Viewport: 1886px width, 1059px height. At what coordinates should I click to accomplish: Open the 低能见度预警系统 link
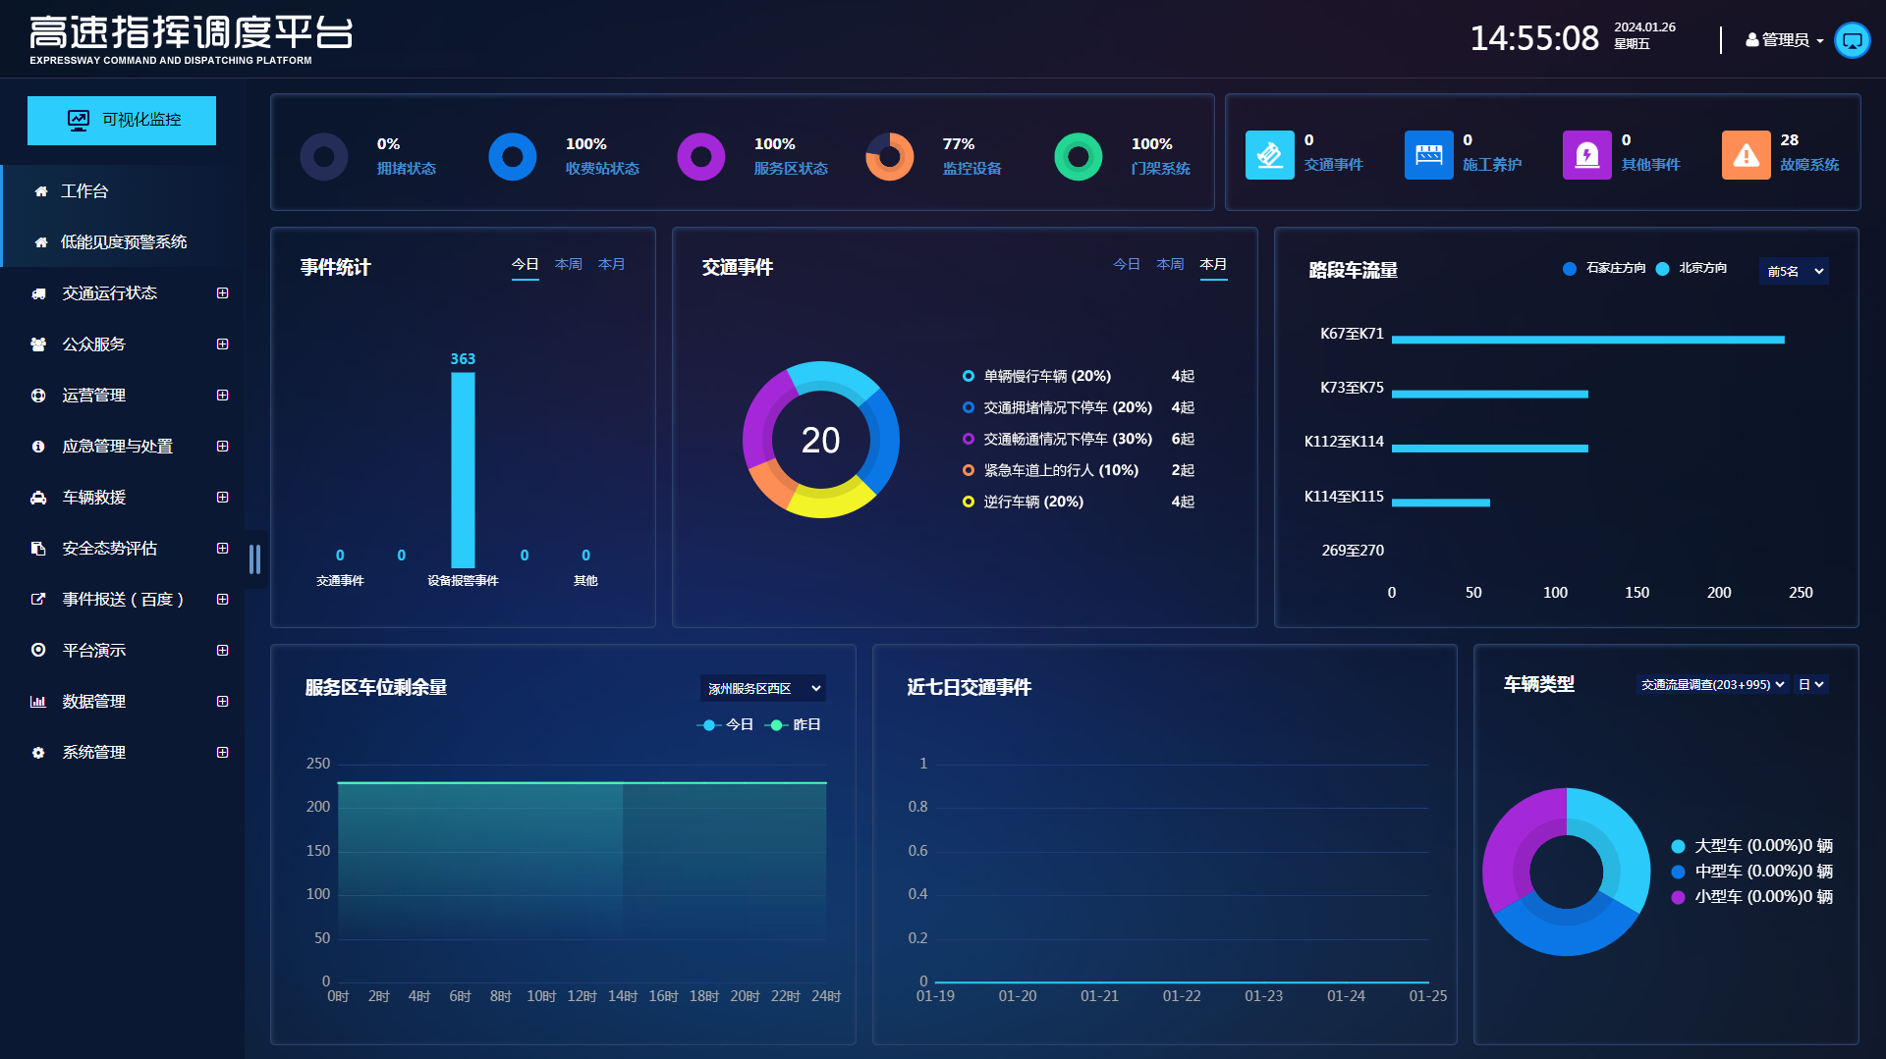click(123, 242)
